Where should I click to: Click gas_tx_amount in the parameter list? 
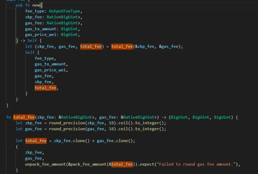[41, 29]
